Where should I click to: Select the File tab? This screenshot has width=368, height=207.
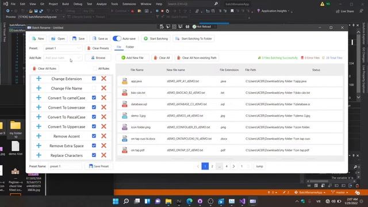click(119, 47)
